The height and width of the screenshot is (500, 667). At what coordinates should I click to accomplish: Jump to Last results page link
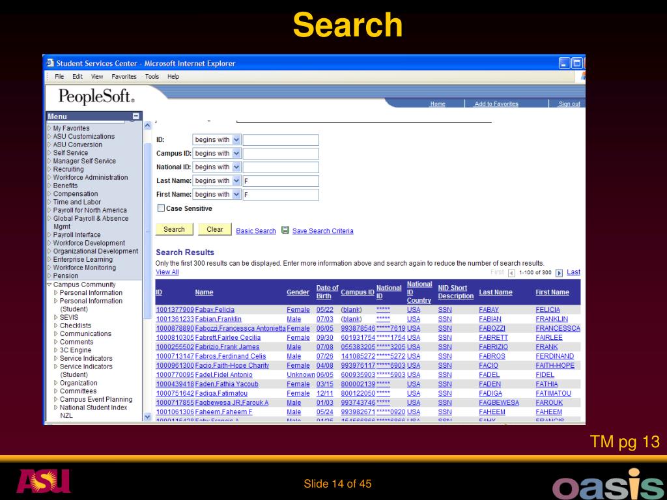[573, 272]
